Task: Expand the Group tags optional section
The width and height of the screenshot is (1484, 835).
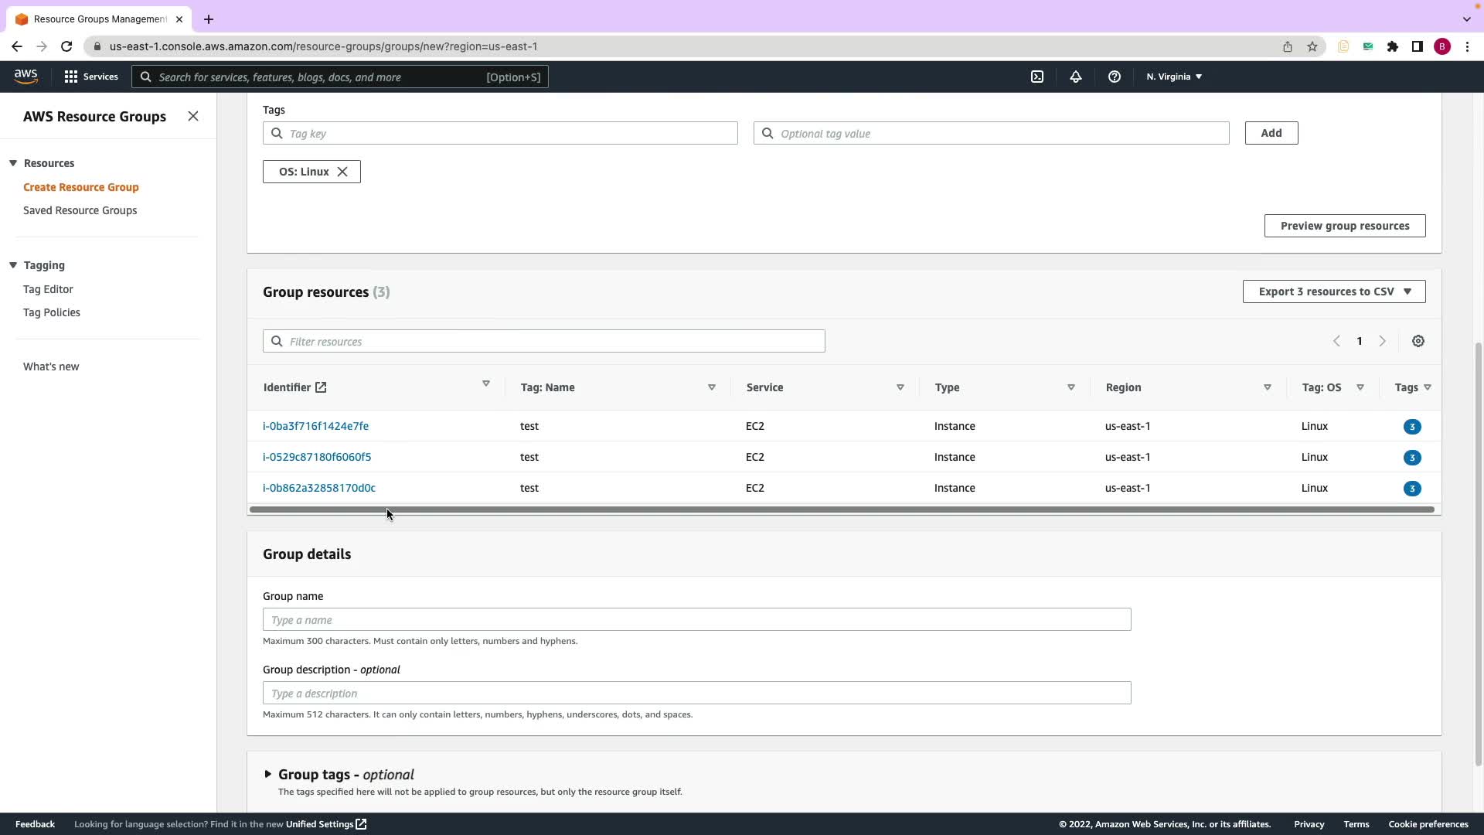Action: click(267, 774)
